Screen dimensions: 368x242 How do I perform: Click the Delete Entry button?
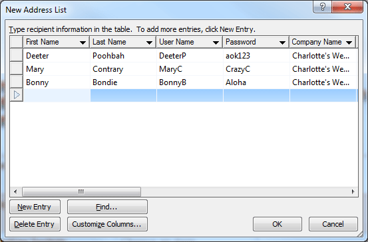pos(35,224)
